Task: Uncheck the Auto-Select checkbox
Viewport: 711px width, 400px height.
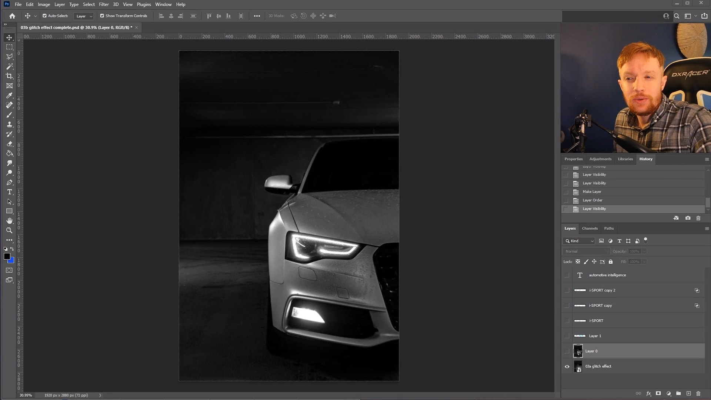Action: coord(44,16)
